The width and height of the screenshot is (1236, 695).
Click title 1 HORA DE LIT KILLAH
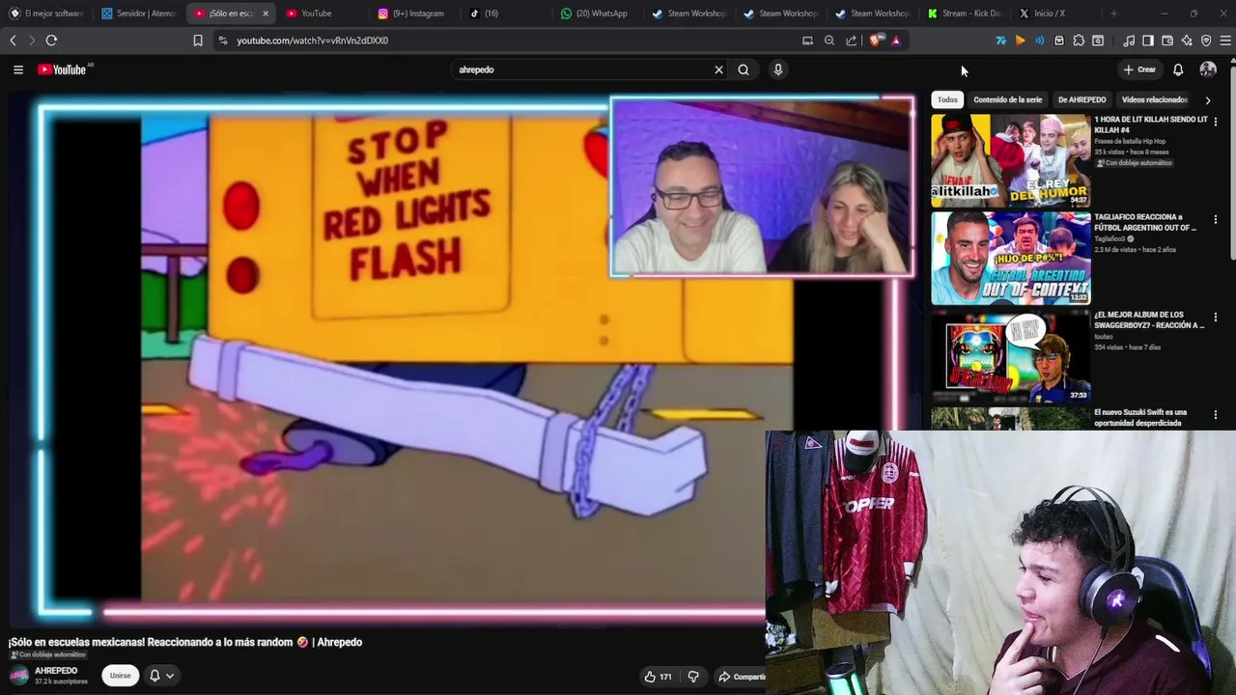coord(1151,125)
